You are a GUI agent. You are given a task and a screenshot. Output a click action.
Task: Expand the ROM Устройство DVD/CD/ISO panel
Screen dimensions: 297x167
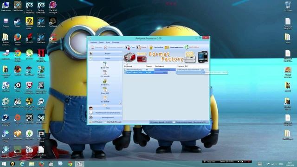point(105,113)
